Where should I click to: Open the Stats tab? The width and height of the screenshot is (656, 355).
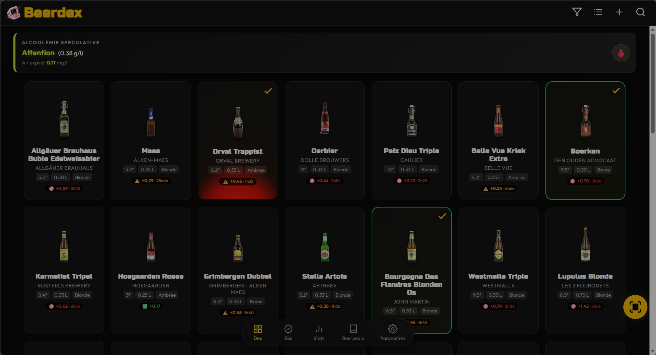coord(319,333)
